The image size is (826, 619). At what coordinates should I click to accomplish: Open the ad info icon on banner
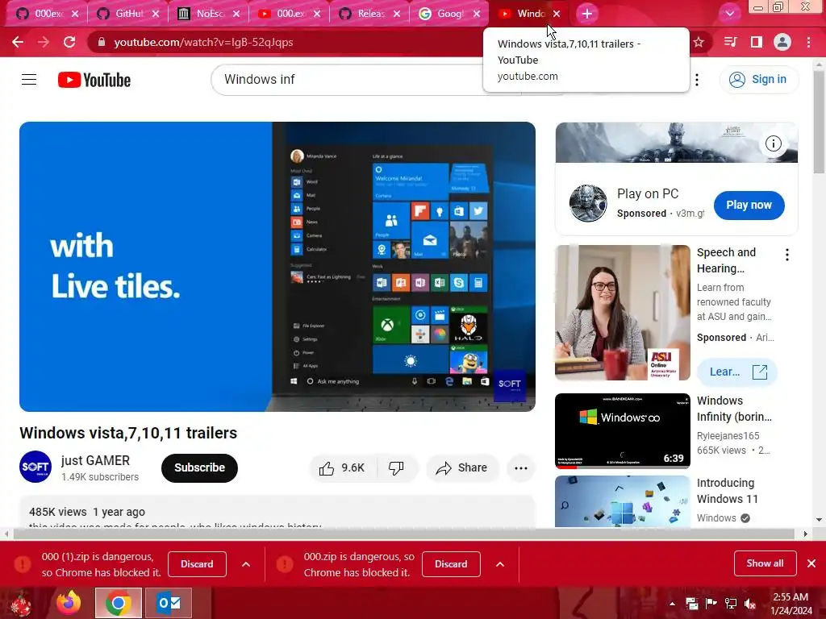(773, 143)
